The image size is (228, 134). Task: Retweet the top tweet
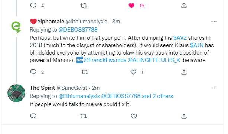pos(84,6)
